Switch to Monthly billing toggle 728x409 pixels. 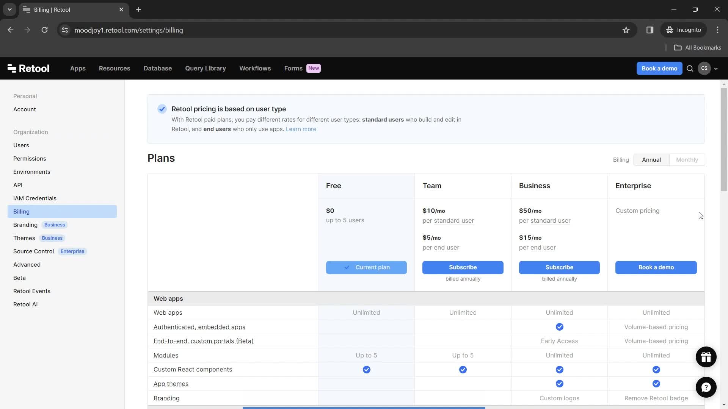click(x=687, y=159)
